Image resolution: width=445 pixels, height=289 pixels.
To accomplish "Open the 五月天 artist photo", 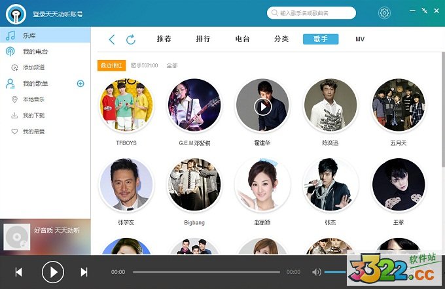I will point(399,105).
